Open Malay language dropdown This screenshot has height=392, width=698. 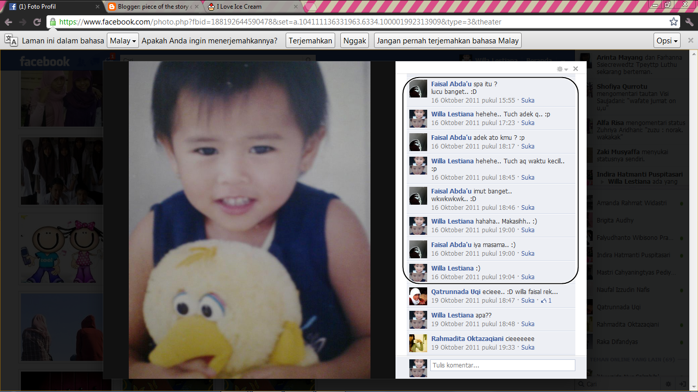coord(123,41)
